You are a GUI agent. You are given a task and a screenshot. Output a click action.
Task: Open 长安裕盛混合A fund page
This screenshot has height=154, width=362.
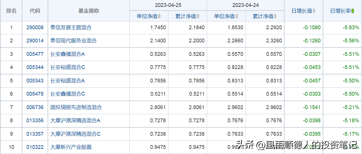(x=68, y=81)
